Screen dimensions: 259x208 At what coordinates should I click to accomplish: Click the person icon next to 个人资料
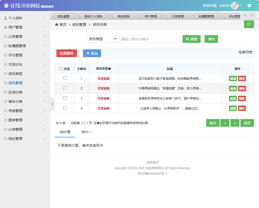pos(6,18)
